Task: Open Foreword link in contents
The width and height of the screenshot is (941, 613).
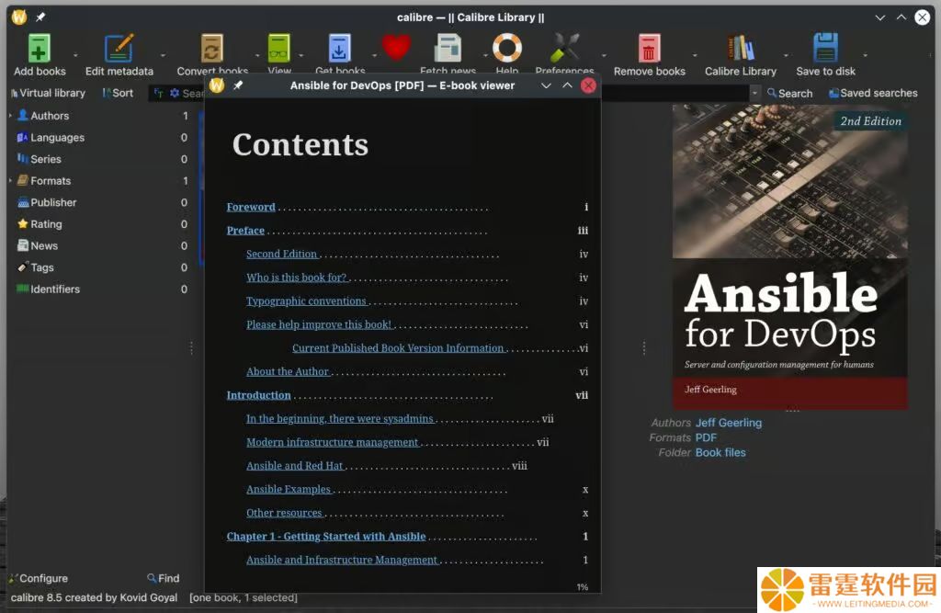Action: click(x=251, y=207)
